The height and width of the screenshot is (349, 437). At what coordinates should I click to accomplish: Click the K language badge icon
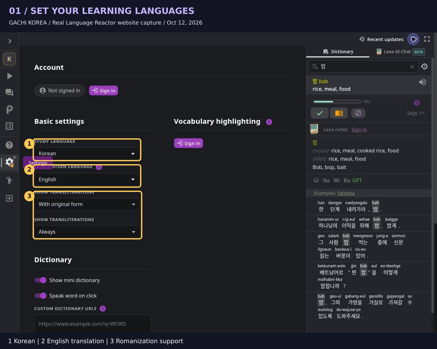[9, 59]
